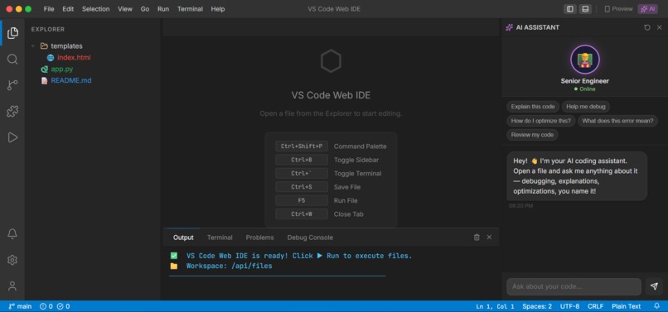Close the bottom panel

pos(489,238)
